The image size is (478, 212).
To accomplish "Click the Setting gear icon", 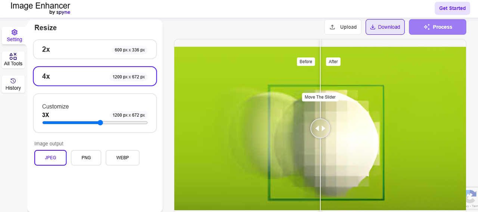I will coord(15,32).
